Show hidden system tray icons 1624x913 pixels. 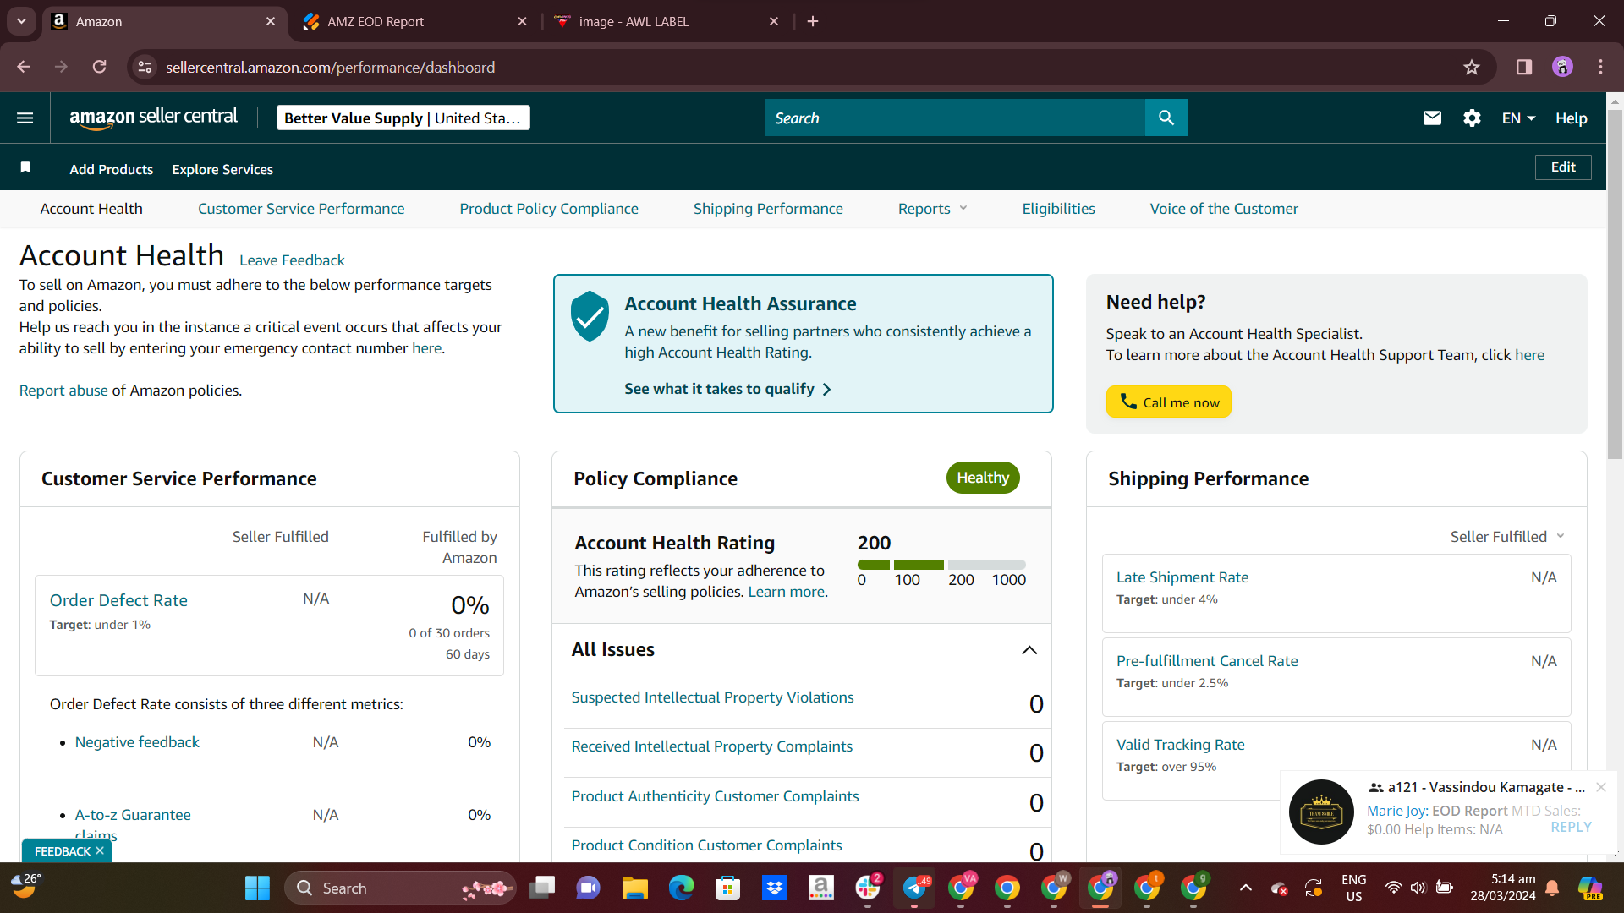[x=1246, y=888]
